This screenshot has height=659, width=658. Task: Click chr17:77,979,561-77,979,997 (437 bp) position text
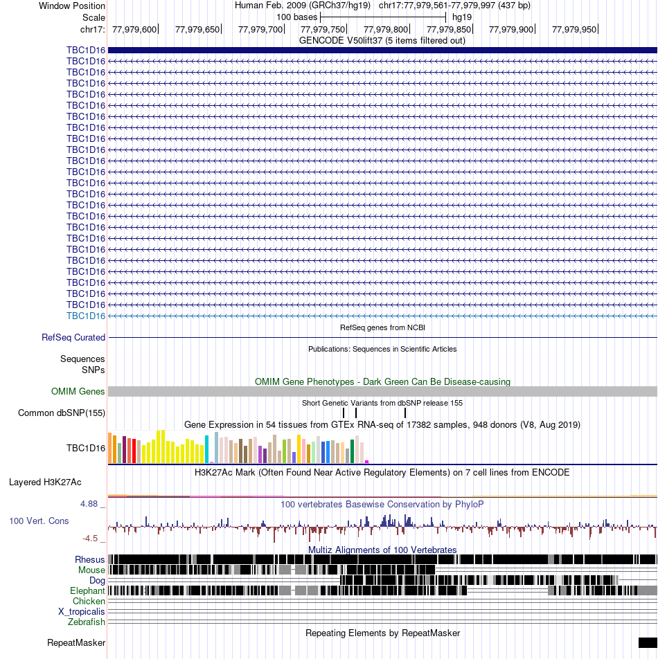454,6
